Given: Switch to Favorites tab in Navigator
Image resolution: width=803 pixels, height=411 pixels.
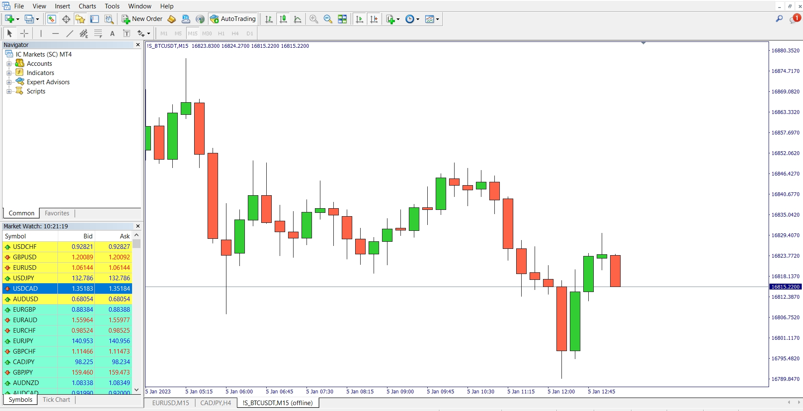Looking at the screenshot, I should pos(57,213).
